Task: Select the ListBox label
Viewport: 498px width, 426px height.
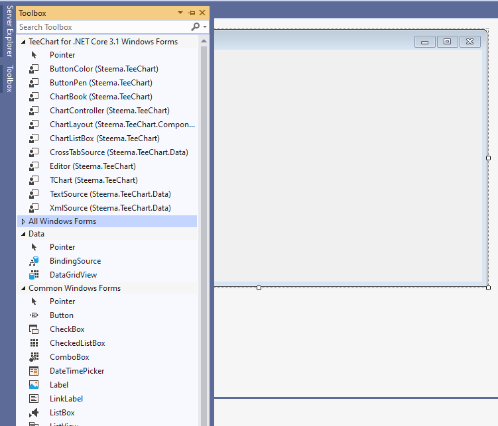Action: click(x=62, y=413)
